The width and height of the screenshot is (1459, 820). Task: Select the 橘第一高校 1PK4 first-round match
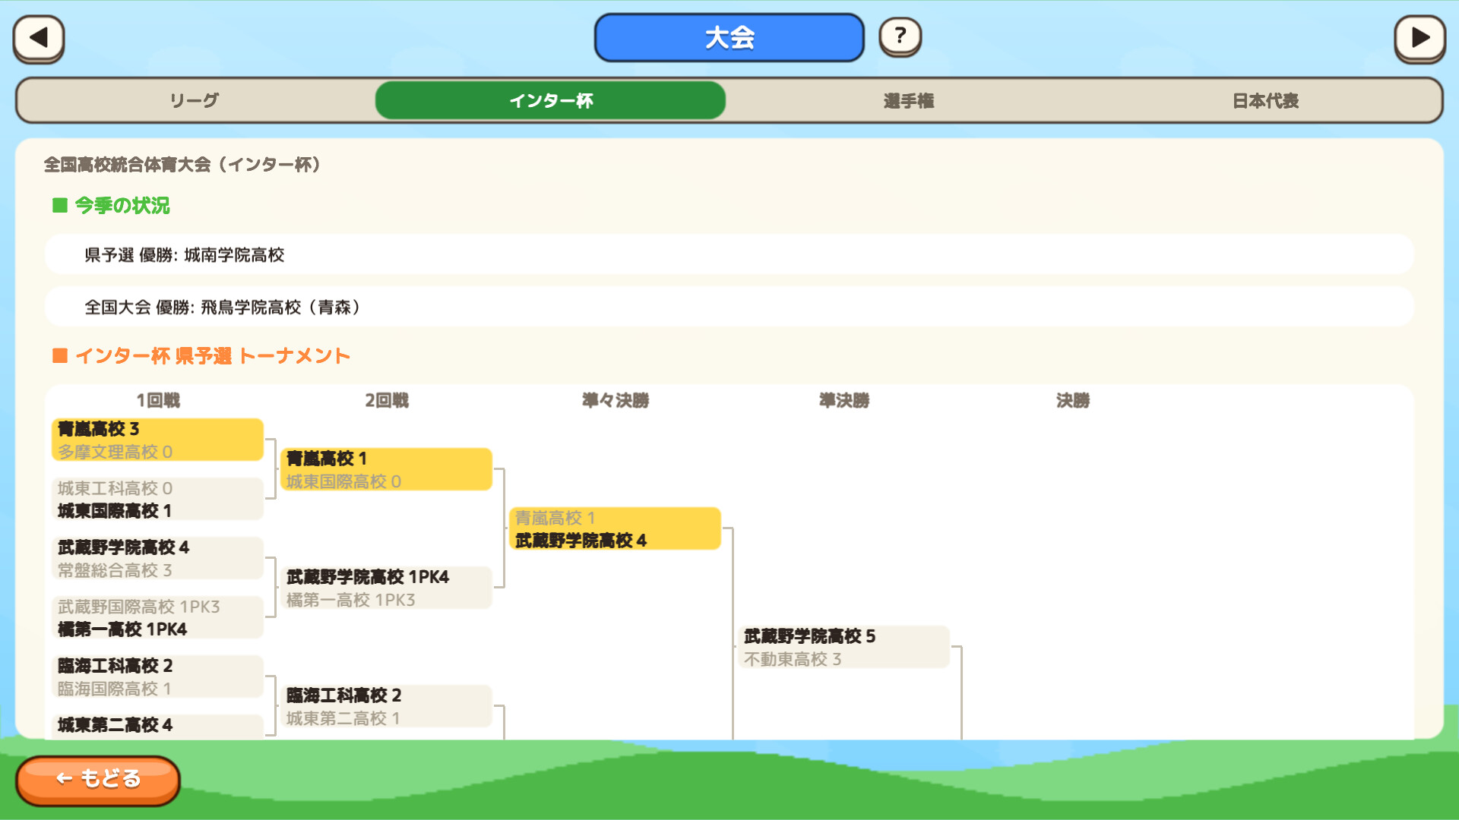click(158, 617)
